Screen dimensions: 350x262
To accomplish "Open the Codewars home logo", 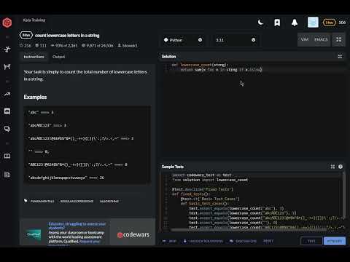I will pyautogui.click(x=7, y=23).
